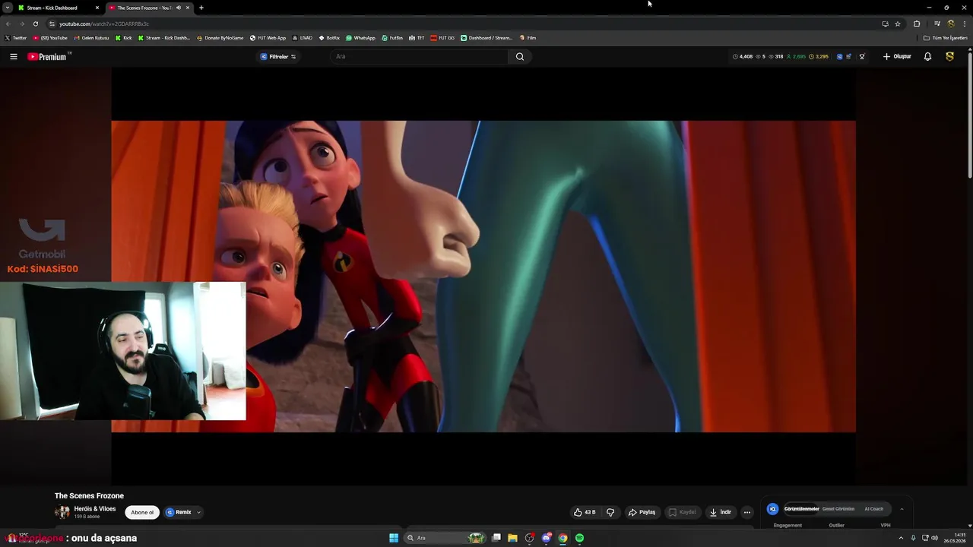Open DonateByNoGame bookmark
973x547 pixels.
pyautogui.click(x=220, y=37)
